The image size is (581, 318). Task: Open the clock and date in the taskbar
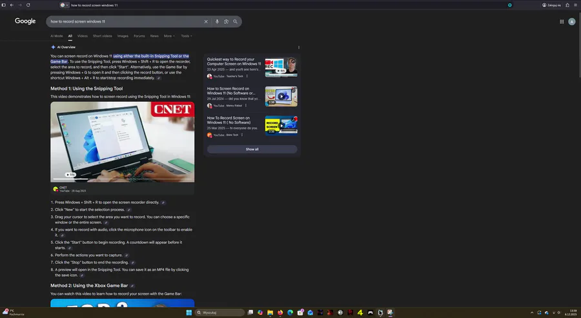(x=572, y=312)
